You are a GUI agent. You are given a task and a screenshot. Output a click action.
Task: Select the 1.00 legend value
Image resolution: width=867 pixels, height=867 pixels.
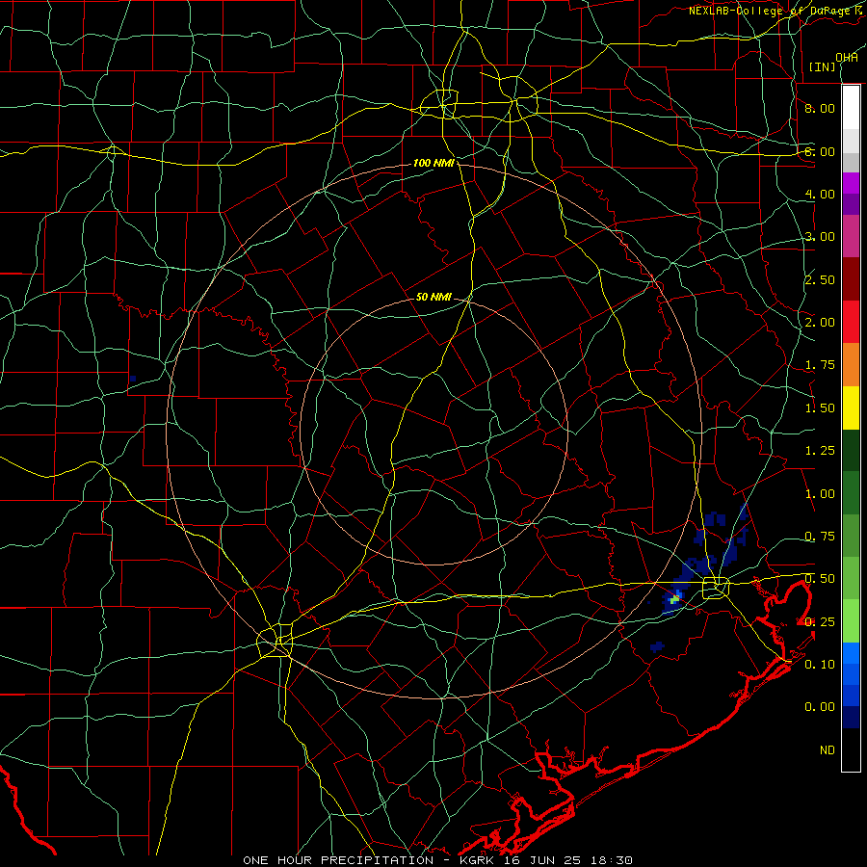(820, 494)
